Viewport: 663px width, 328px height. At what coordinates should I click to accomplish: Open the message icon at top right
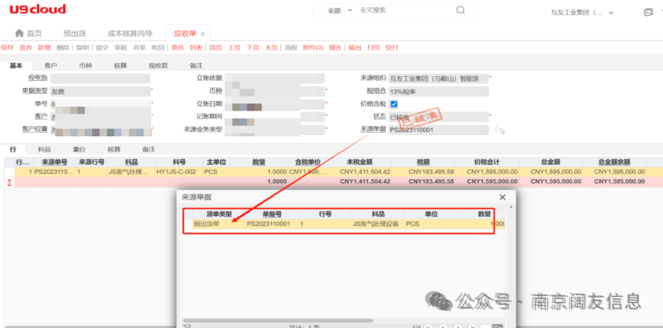pyautogui.click(x=648, y=13)
